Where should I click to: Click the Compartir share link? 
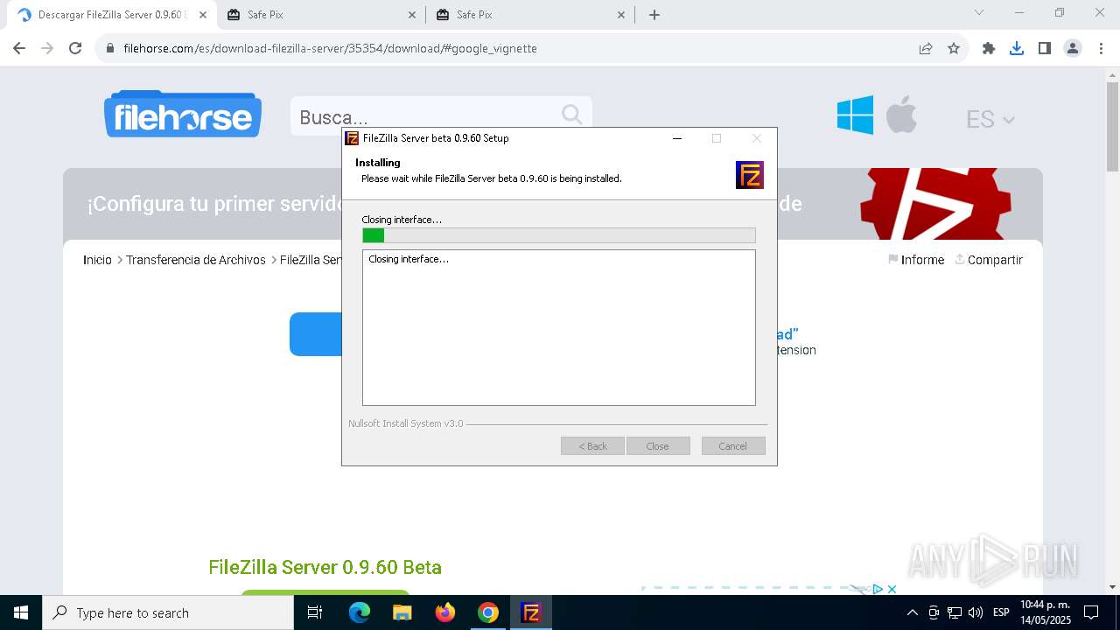[989, 260]
